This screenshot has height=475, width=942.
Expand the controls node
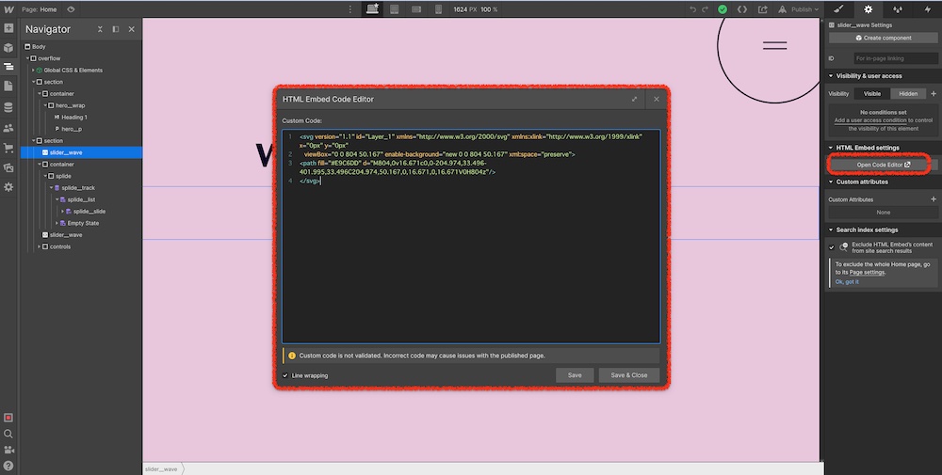(39, 246)
